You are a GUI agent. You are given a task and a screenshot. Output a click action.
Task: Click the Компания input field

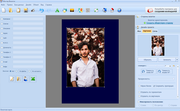tap(28, 19)
